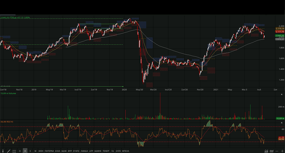Switch to the hourly Ω timeframe
This screenshot has height=153, width=285.
click(20, 151)
